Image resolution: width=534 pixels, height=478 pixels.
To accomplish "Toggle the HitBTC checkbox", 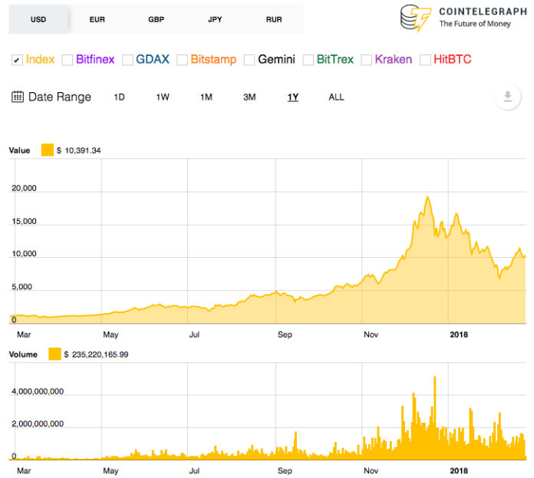I will click(425, 60).
